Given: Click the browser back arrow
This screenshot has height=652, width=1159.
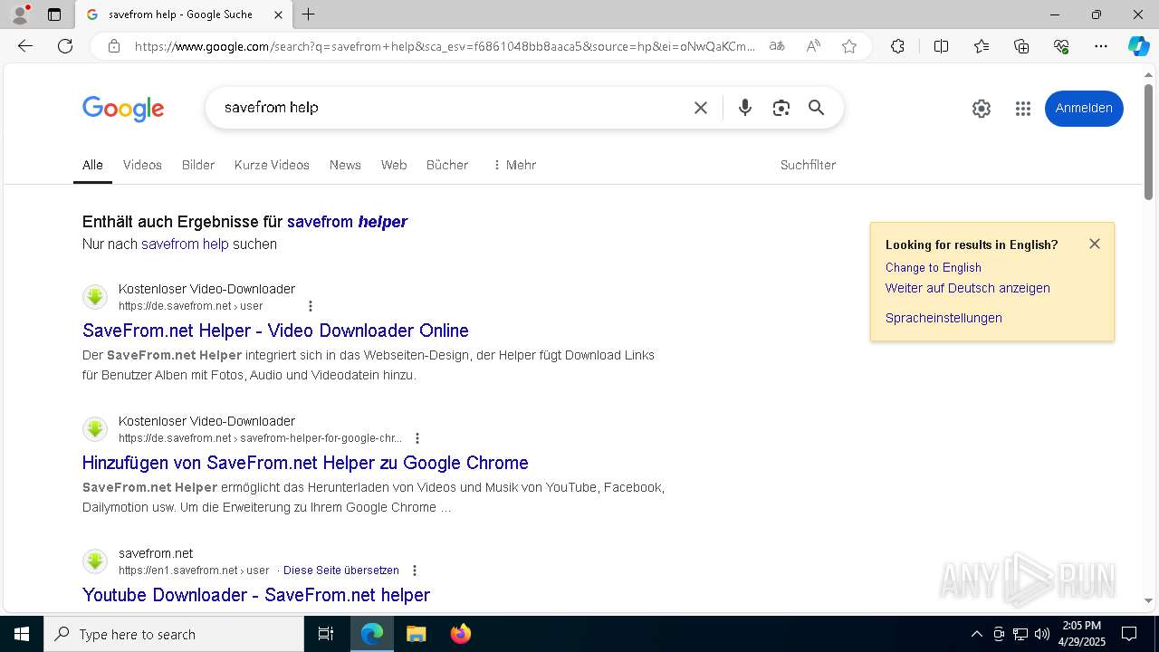Looking at the screenshot, I should click(x=25, y=46).
